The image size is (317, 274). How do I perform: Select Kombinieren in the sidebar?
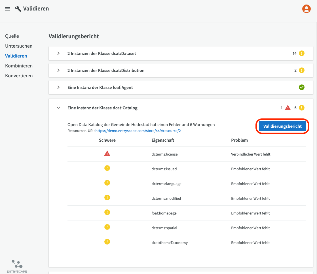tap(19, 66)
